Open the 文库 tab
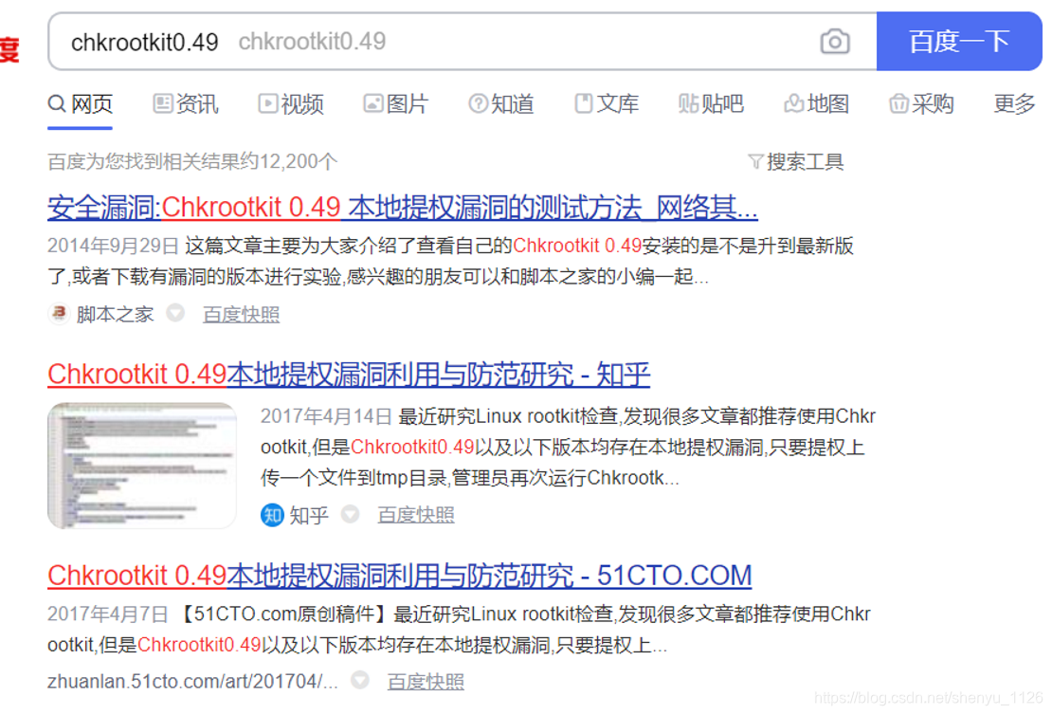The height and width of the screenshot is (715, 1052). (x=607, y=104)
